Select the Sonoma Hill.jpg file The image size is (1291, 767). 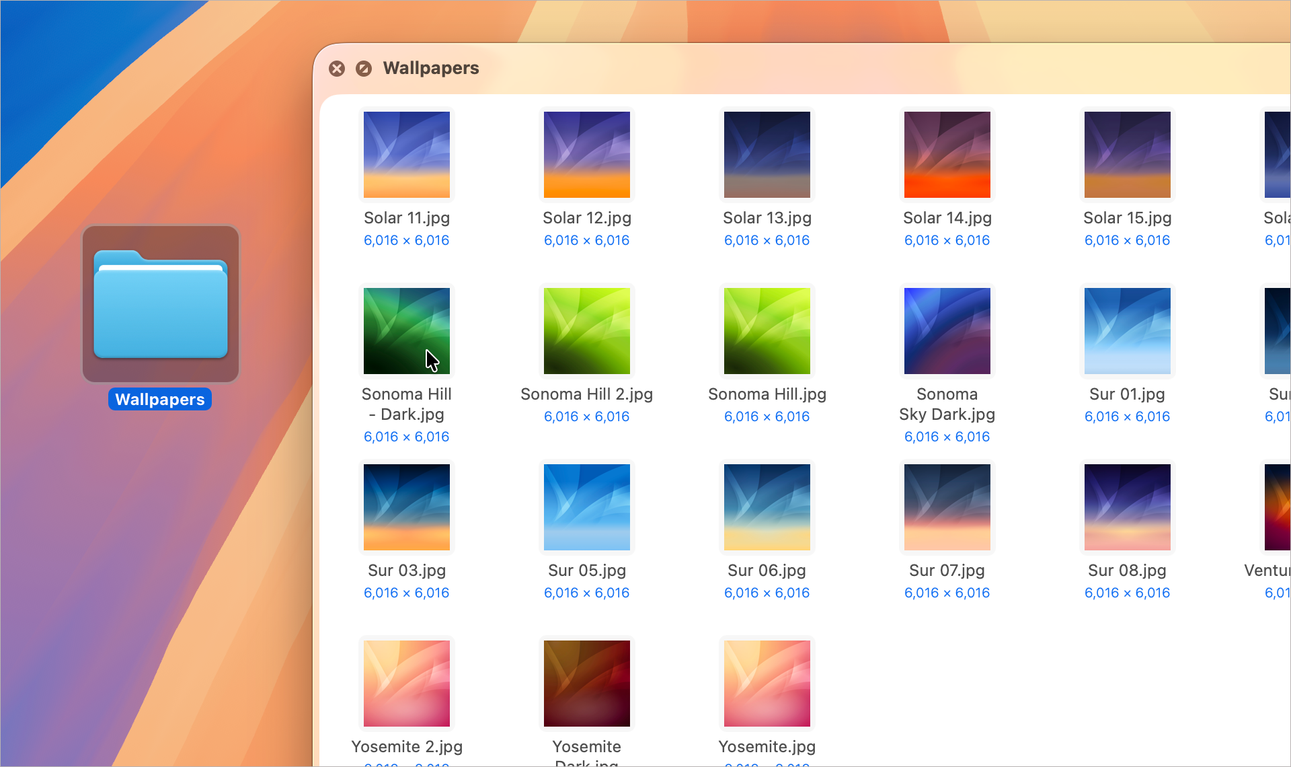coord(767,331)
